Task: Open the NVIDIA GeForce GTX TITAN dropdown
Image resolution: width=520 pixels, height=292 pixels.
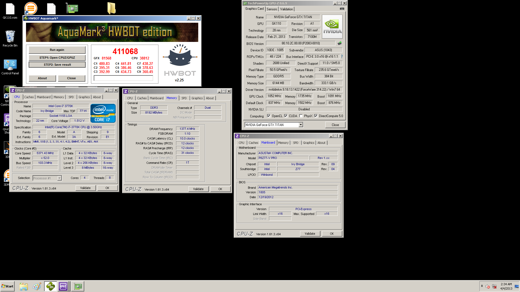Action: coord(301,125)
